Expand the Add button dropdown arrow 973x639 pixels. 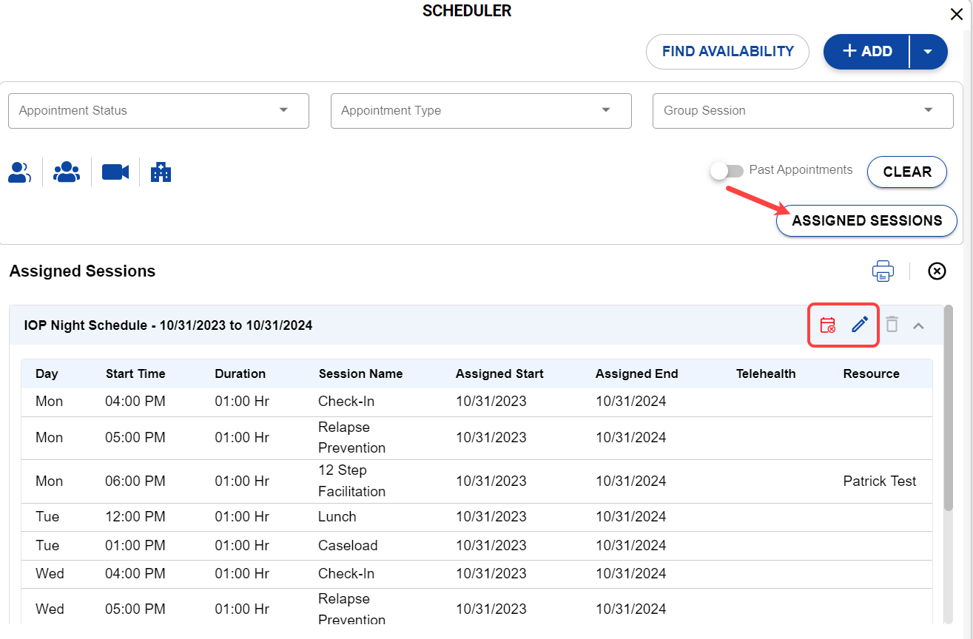(928, 52)
